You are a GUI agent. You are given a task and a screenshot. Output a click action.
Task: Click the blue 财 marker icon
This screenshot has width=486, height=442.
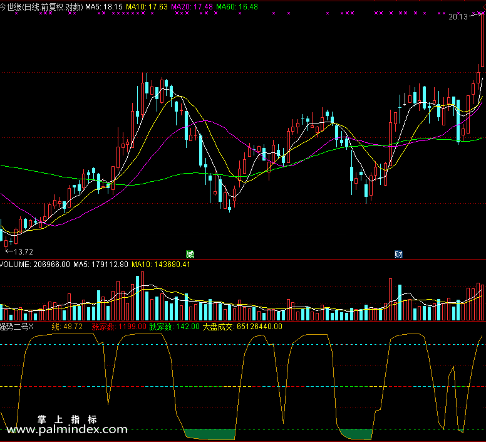coord(398,255)
